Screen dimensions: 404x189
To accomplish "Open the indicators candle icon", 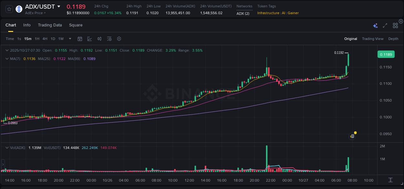I will pos(99,39).
